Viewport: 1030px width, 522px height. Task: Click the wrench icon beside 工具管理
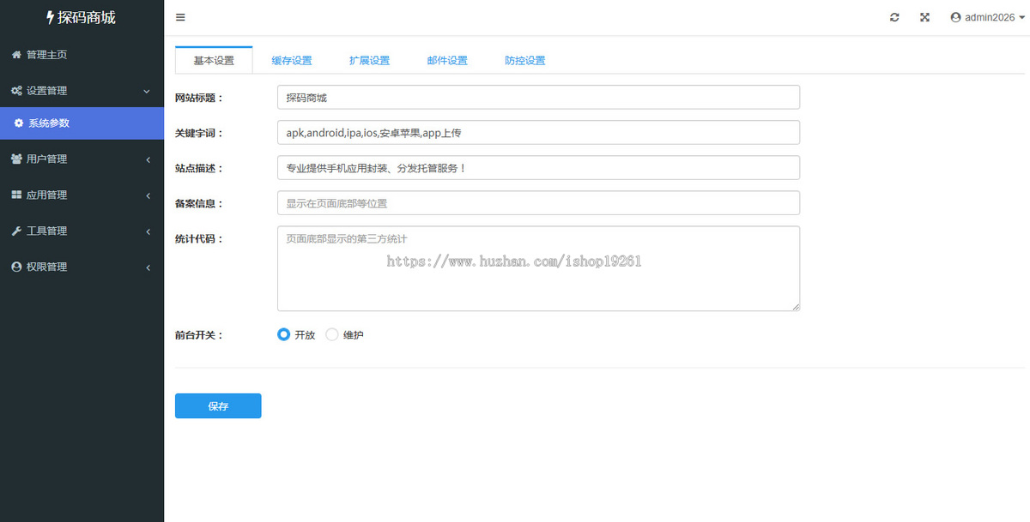tap(16, 231)
